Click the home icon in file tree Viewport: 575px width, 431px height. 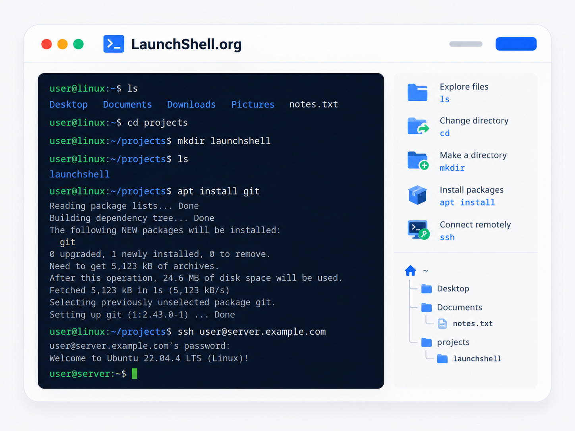point(411,271)
